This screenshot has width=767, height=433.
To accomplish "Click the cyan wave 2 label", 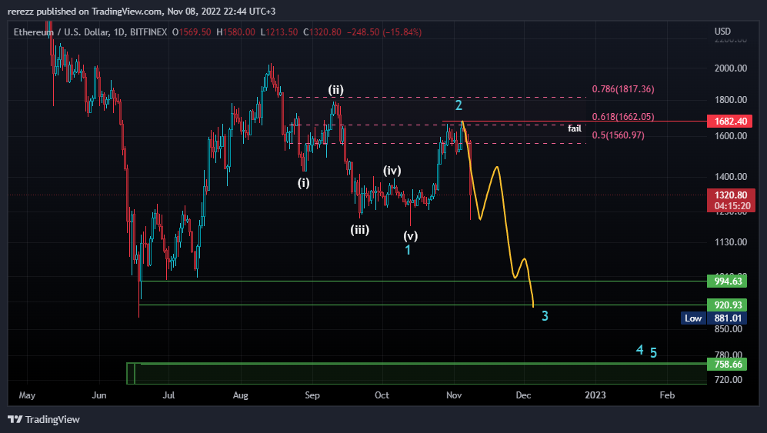I will click(459, 105).
